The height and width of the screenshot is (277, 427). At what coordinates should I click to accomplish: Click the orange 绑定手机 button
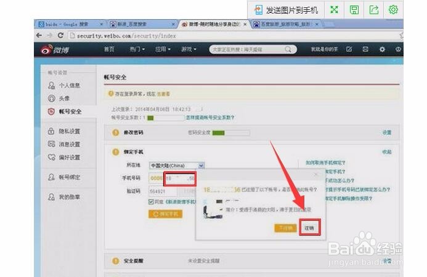[166, 214]
